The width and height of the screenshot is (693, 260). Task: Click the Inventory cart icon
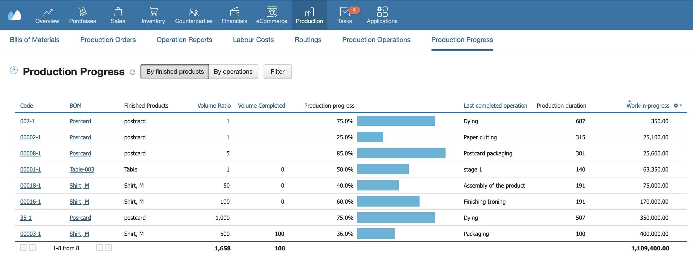153,12
